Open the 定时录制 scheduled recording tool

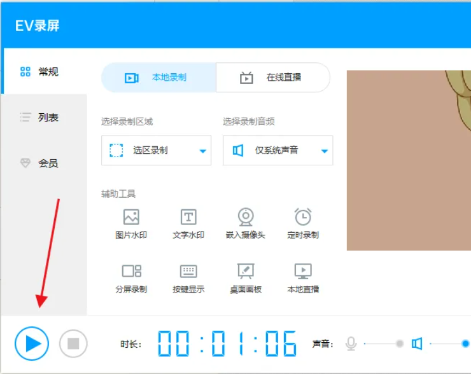pyautogui.click(x=303, y=224)
